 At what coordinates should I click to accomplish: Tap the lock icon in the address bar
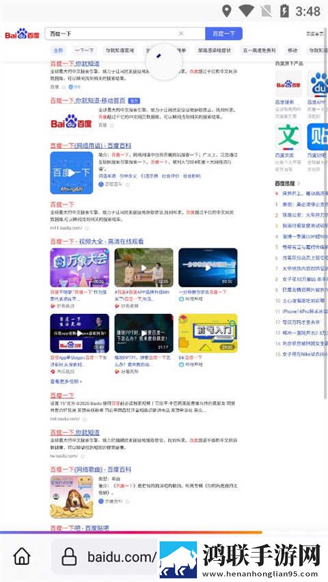(x=69, y=557)
